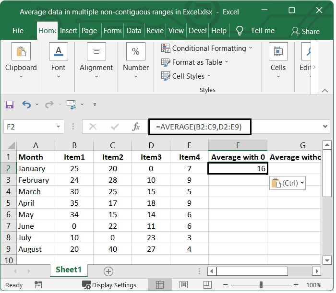Expand the Cell Styles dropdown
Image resolution: width=336 pixels, height=293 pixels.
(x=186, y=76)
